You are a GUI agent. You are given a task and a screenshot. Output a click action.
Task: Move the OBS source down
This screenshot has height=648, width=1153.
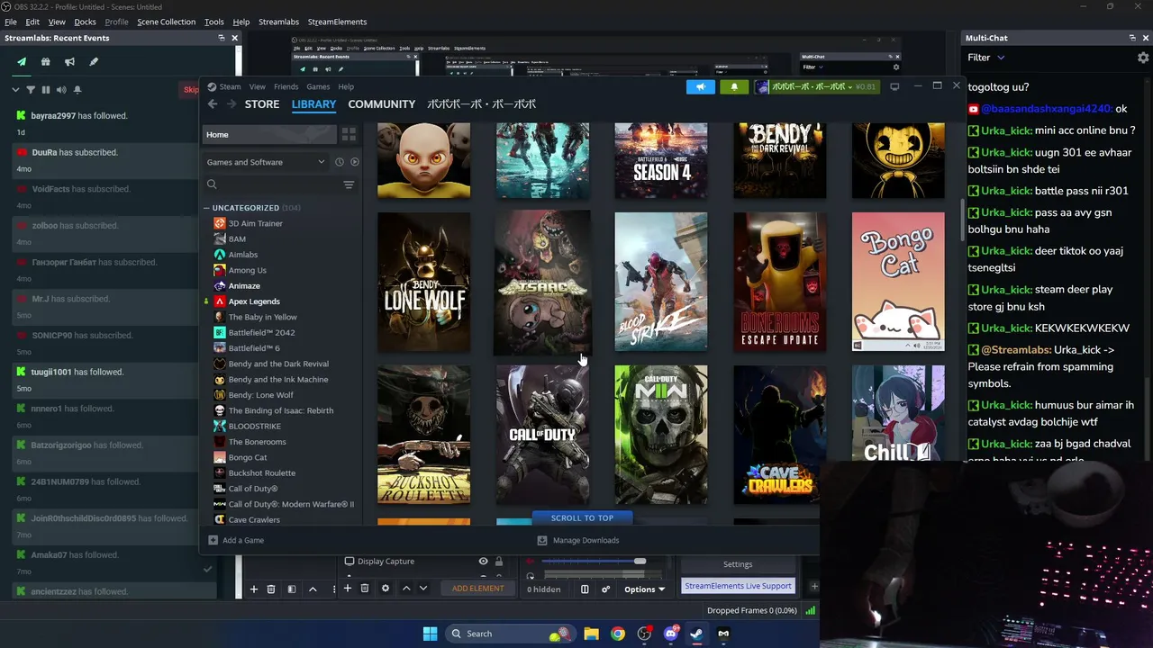pos(424,589)
